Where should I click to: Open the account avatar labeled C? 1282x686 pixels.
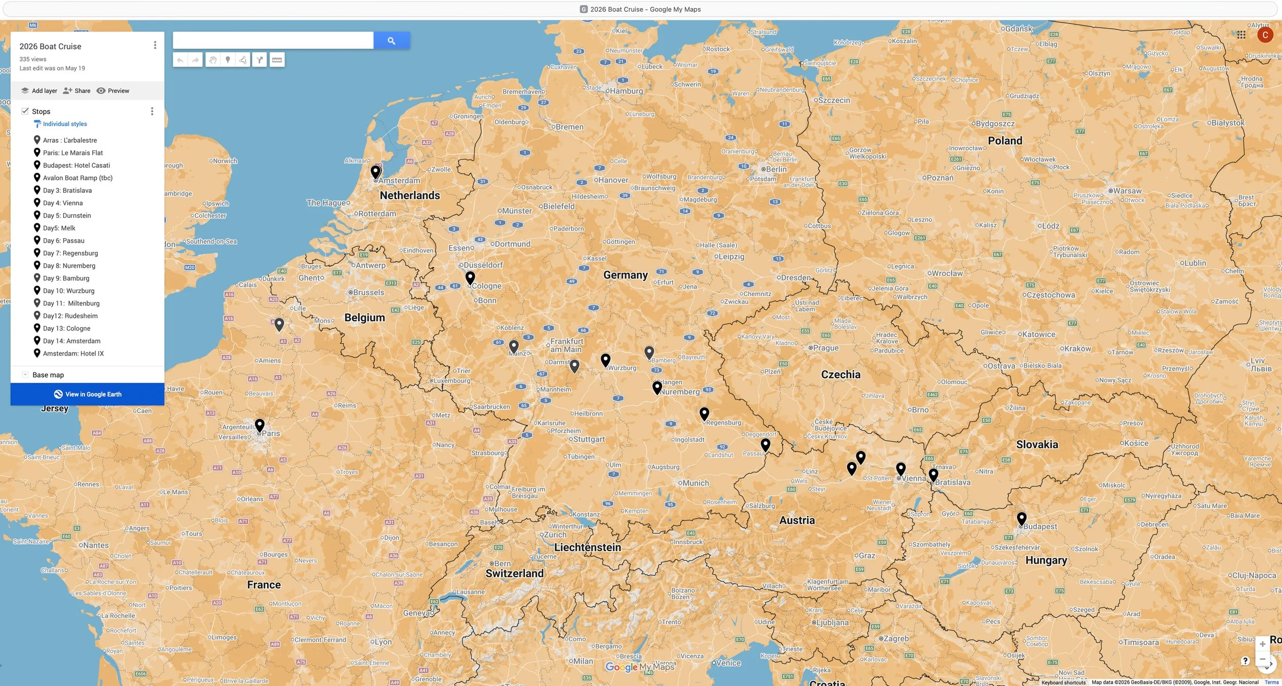point(1265,35)
